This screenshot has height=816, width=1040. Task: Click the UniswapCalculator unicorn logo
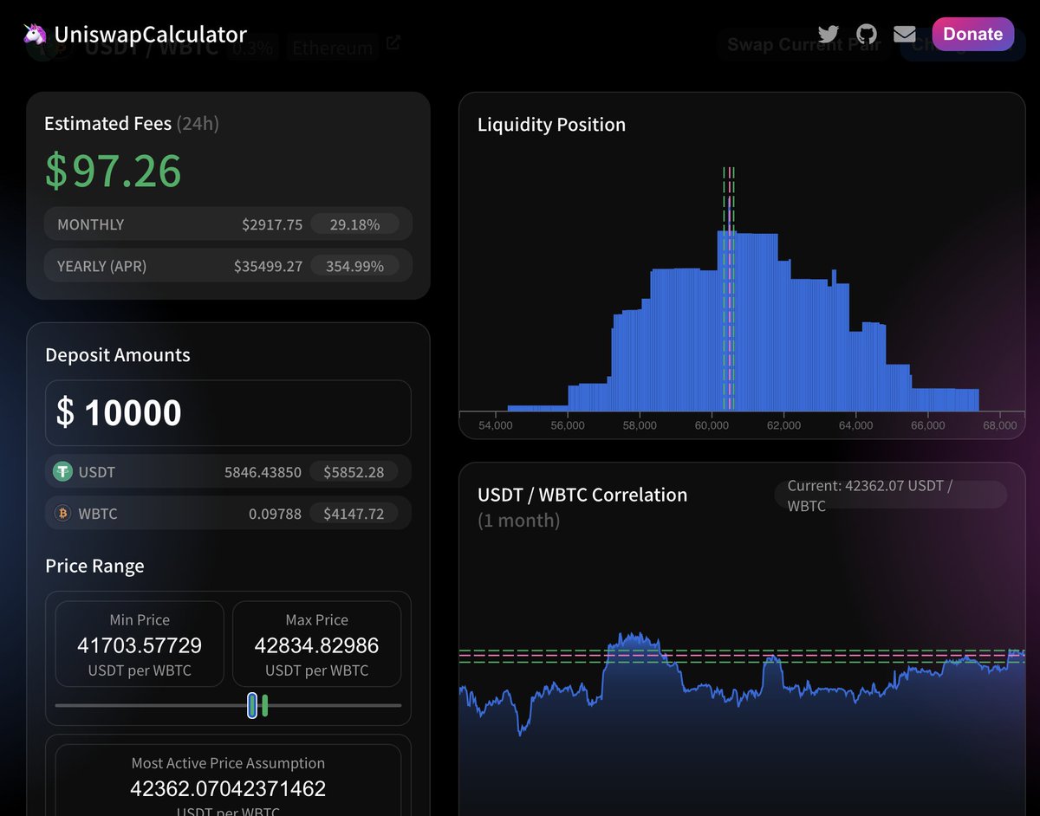pyautogui.click(x=36, y=34)
